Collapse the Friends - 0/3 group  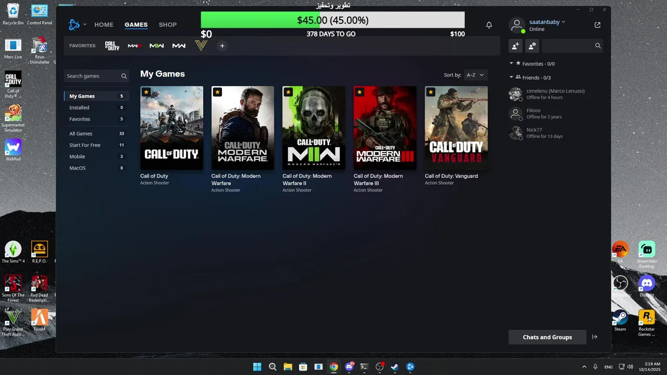point(512,78)
